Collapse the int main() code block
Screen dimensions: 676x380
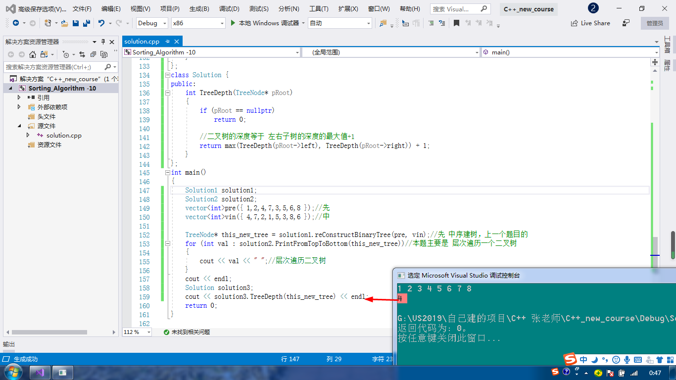coord(168,173)
